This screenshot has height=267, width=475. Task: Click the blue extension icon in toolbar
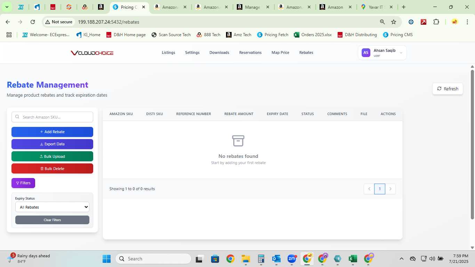tap(411, 22)
